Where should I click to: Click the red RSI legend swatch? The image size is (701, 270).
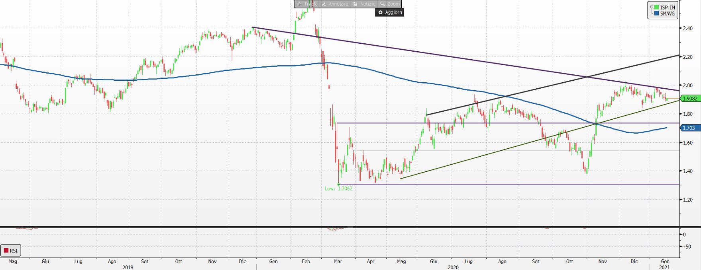pyautogui.click(x=6, y=251)
